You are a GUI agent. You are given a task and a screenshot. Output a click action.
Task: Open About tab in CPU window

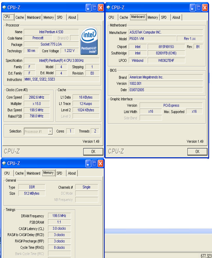coord(72,17)
